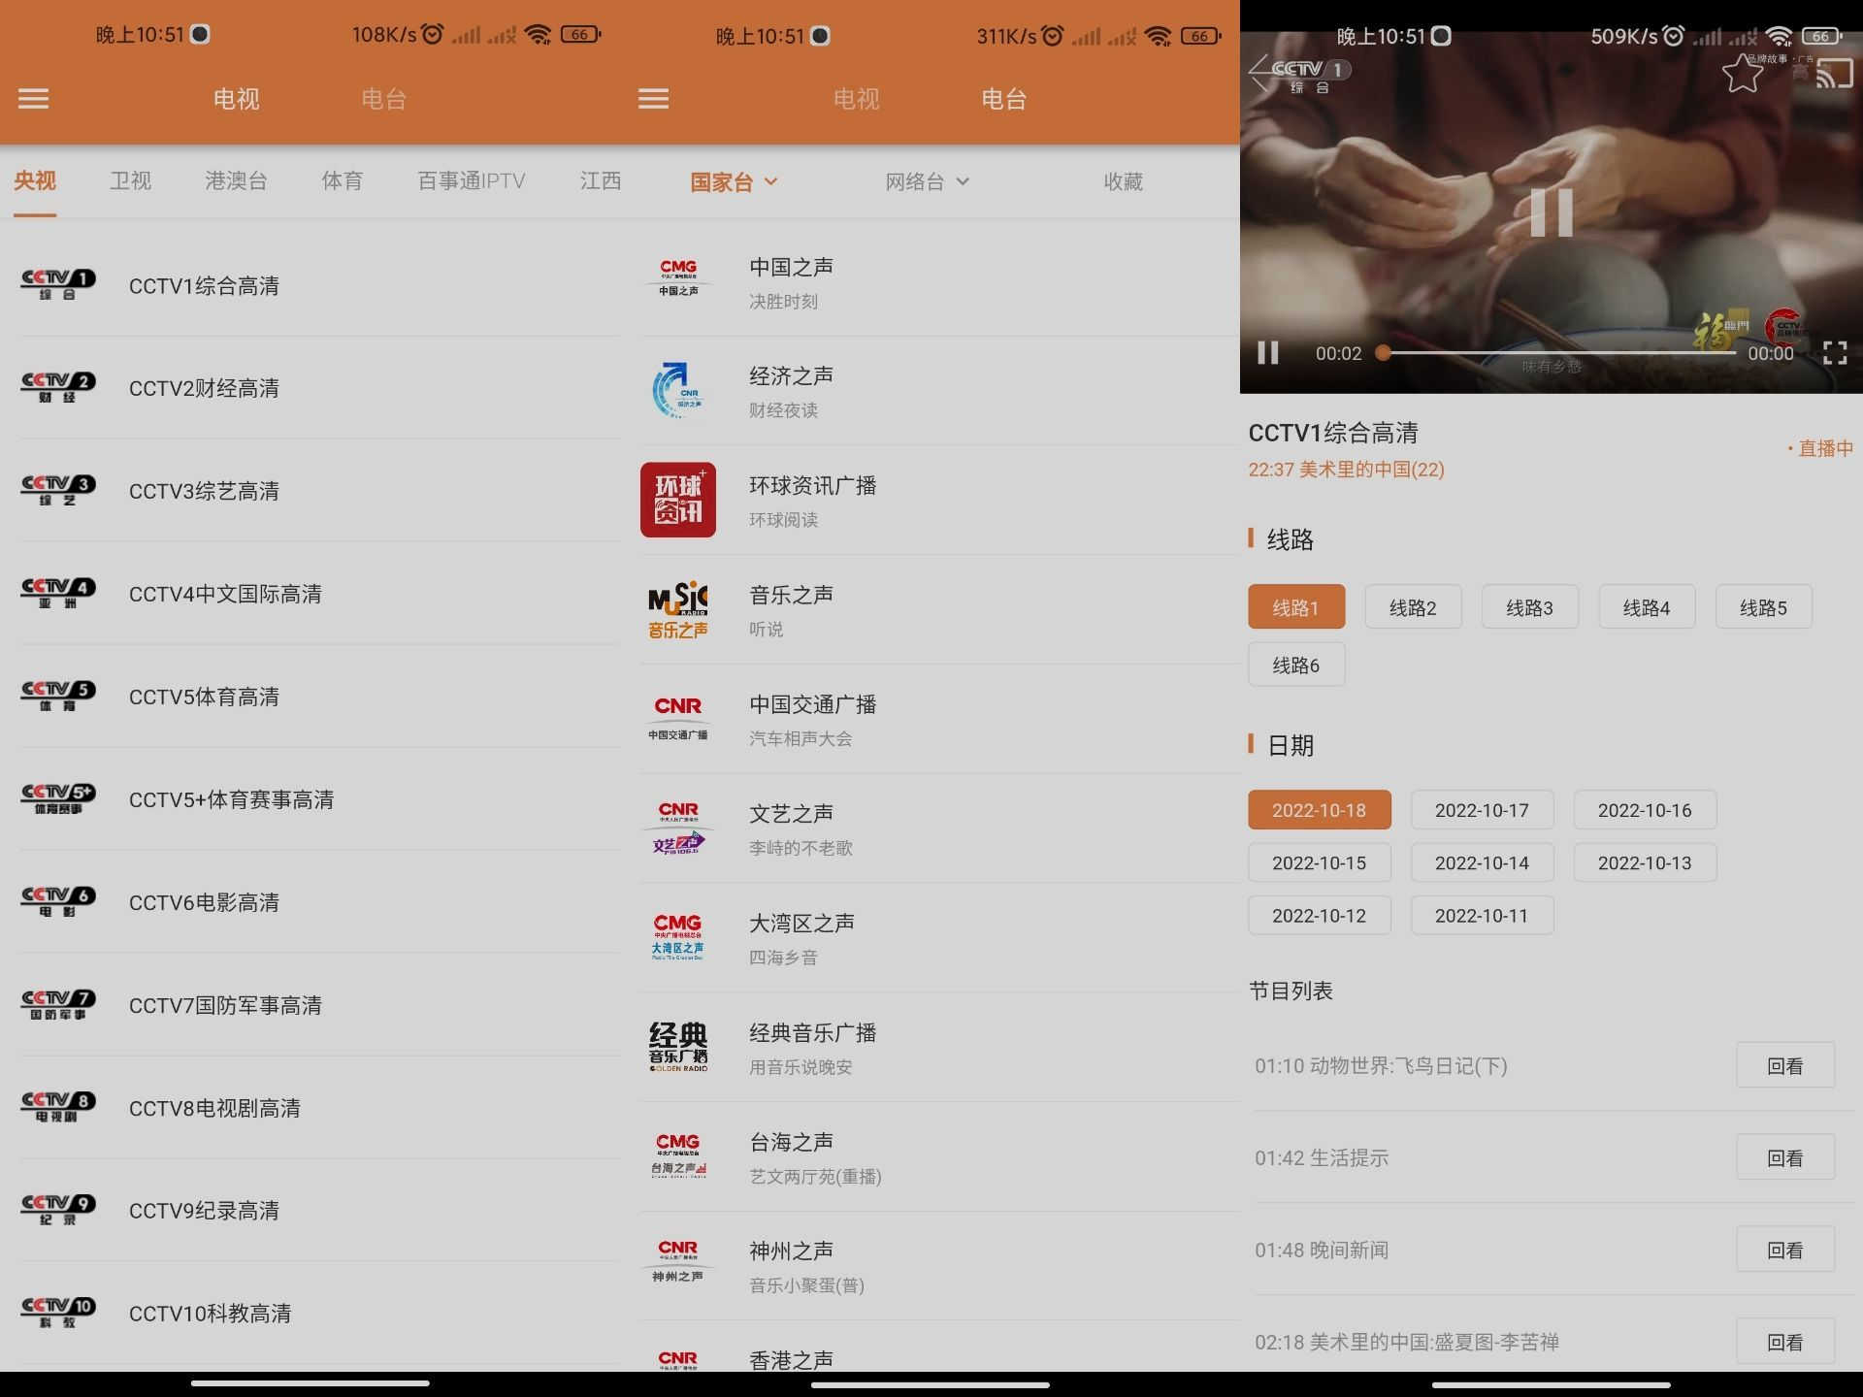Tap CCTV9 纪录 logo
Screen dimensions: 1863x1397
(x=58, y=1210)
